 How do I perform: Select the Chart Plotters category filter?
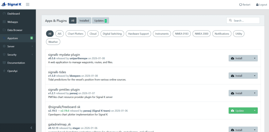point(76,34)
